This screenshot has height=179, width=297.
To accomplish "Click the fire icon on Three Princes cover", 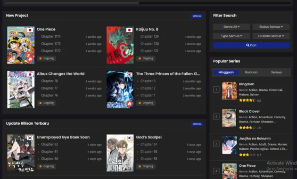I will [x=129, y=104].
